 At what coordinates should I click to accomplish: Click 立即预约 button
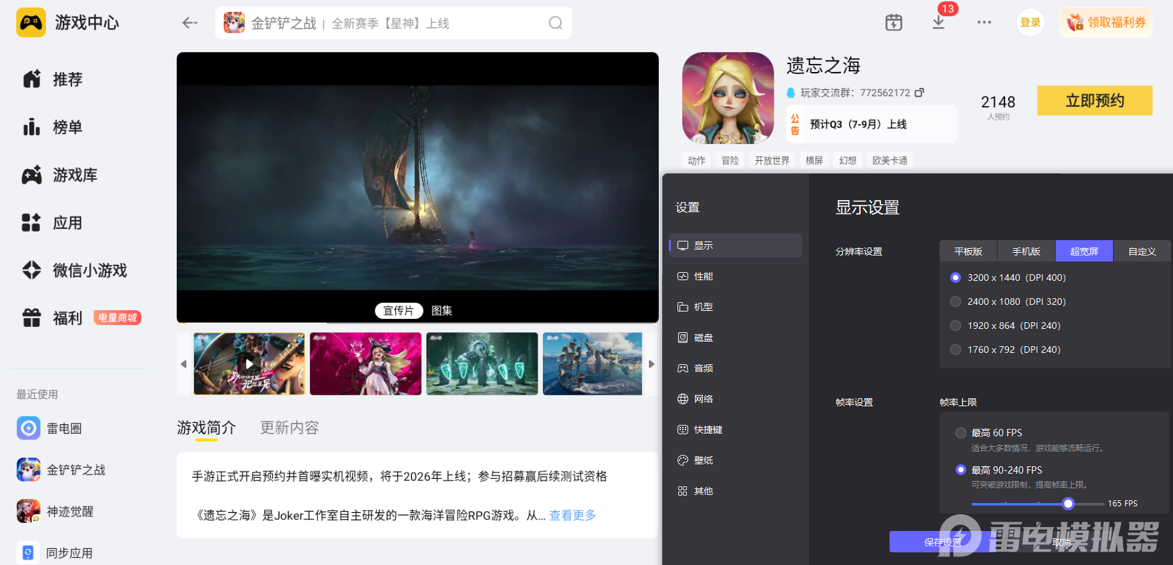(x=1094, y=101)
